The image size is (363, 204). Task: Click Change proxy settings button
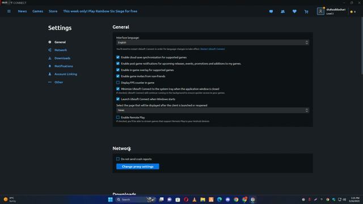pos(137,167)
